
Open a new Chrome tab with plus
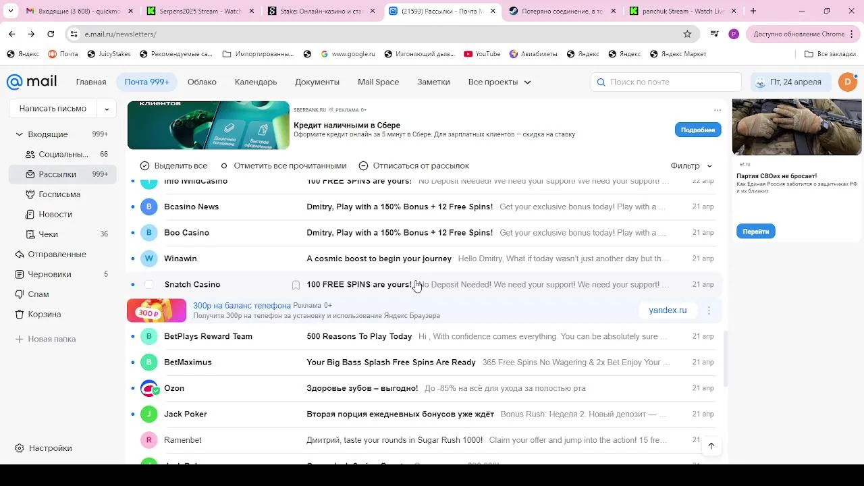click(x=753, y=11)
